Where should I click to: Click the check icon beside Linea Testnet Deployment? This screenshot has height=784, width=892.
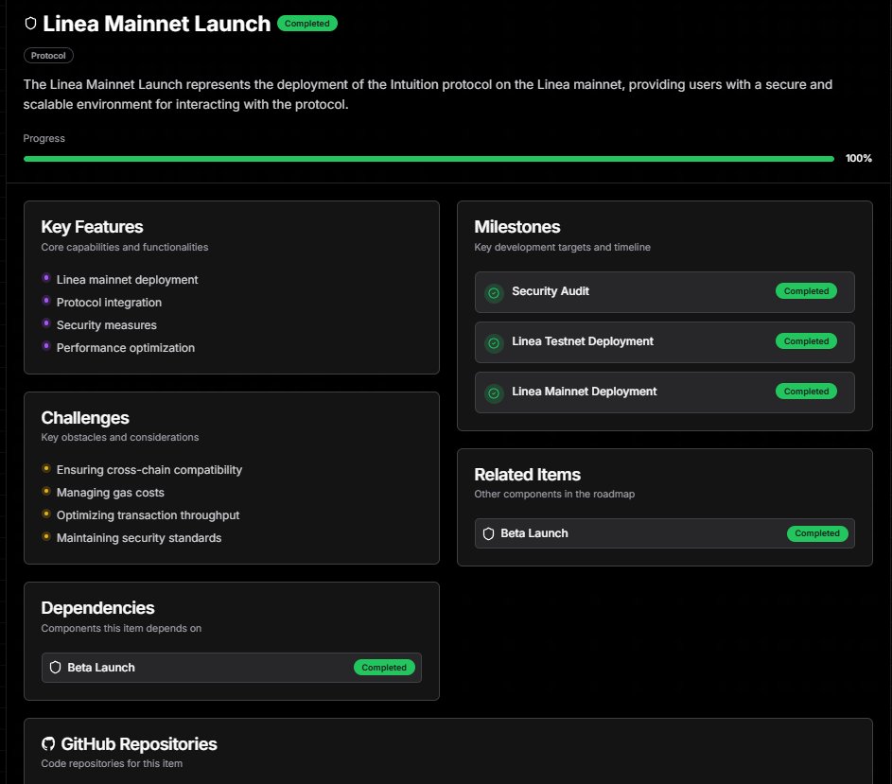[x=494, y=343]
